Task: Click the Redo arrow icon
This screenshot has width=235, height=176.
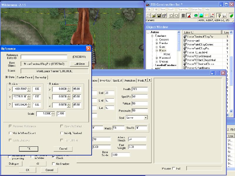Action: coord(177,16)
